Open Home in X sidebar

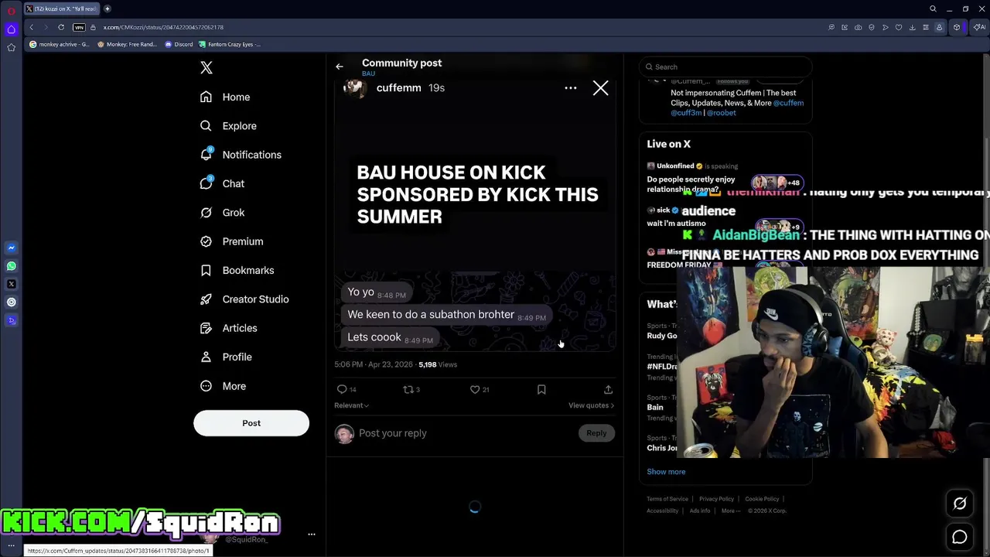point(225,97)
